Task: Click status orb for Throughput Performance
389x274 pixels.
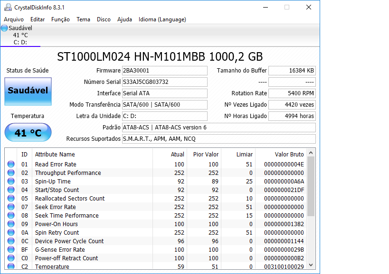Action: 11,173
